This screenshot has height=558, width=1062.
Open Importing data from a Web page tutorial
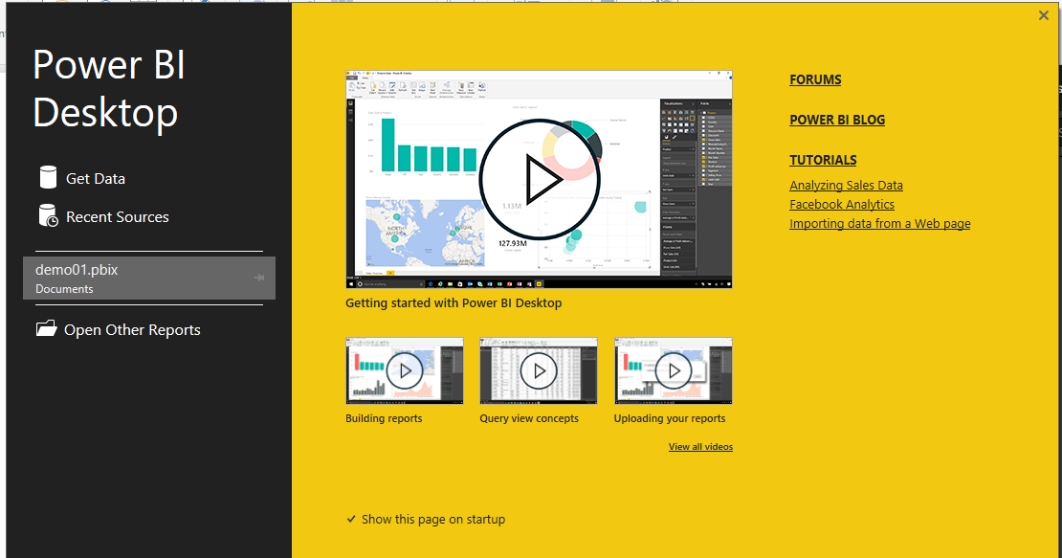(880, 223)
